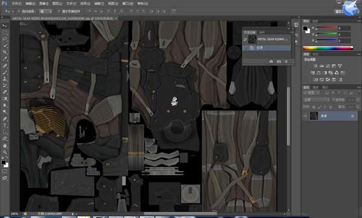
Task: Open layer blending mode dropdown
Action: coord(316,100)
